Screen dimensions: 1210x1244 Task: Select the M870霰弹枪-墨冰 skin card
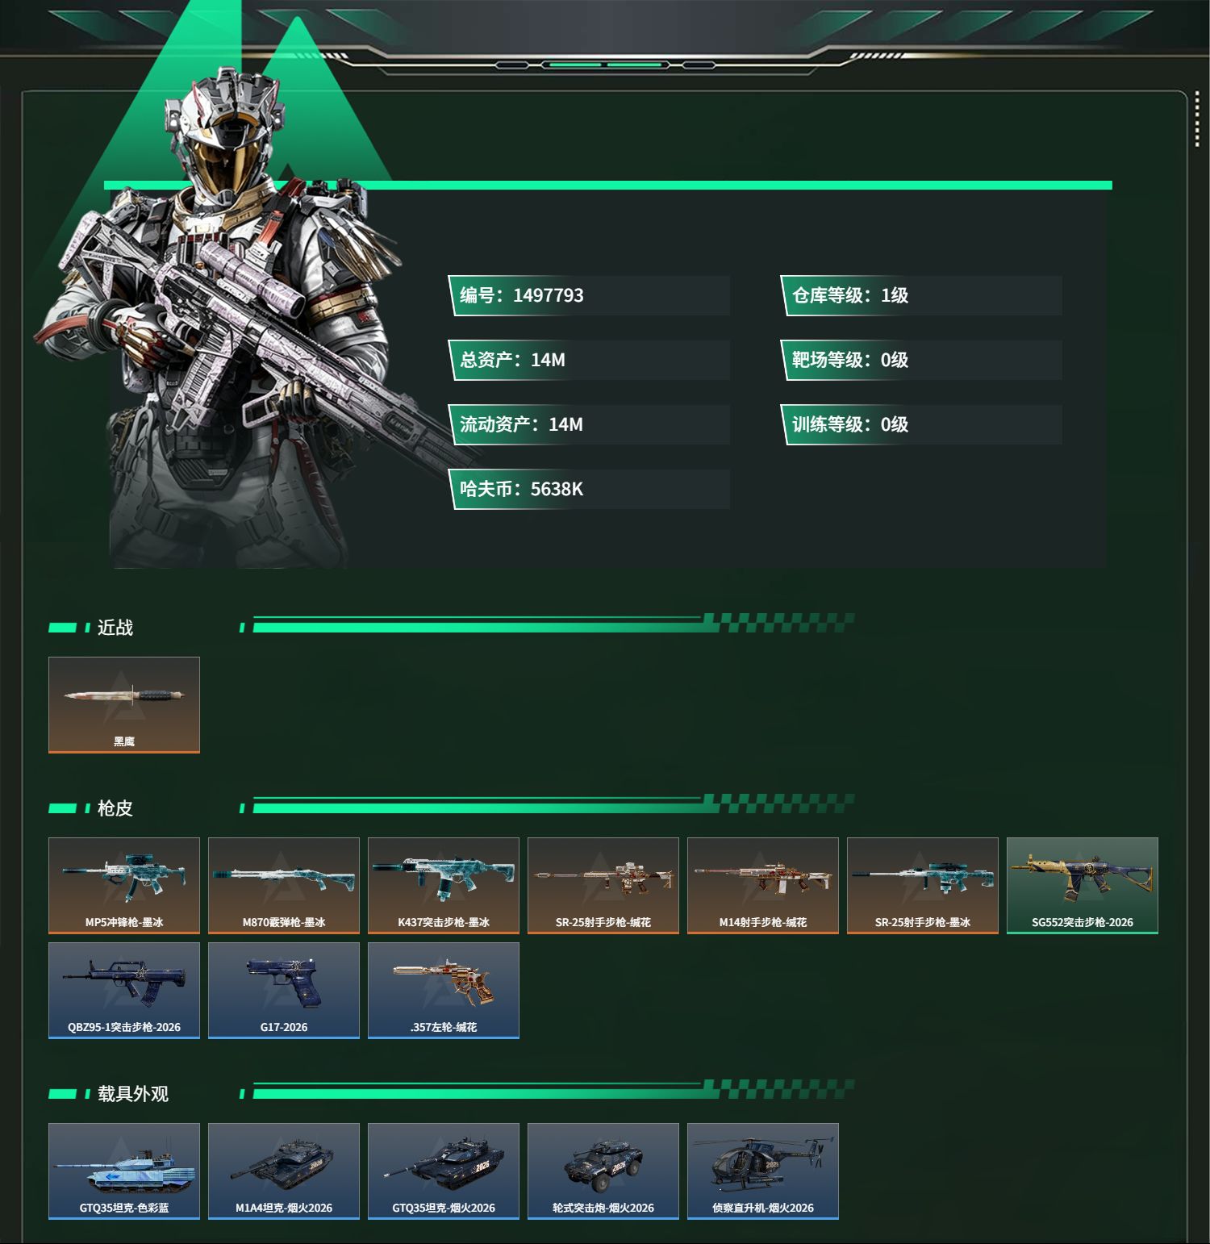click(284, 886)
